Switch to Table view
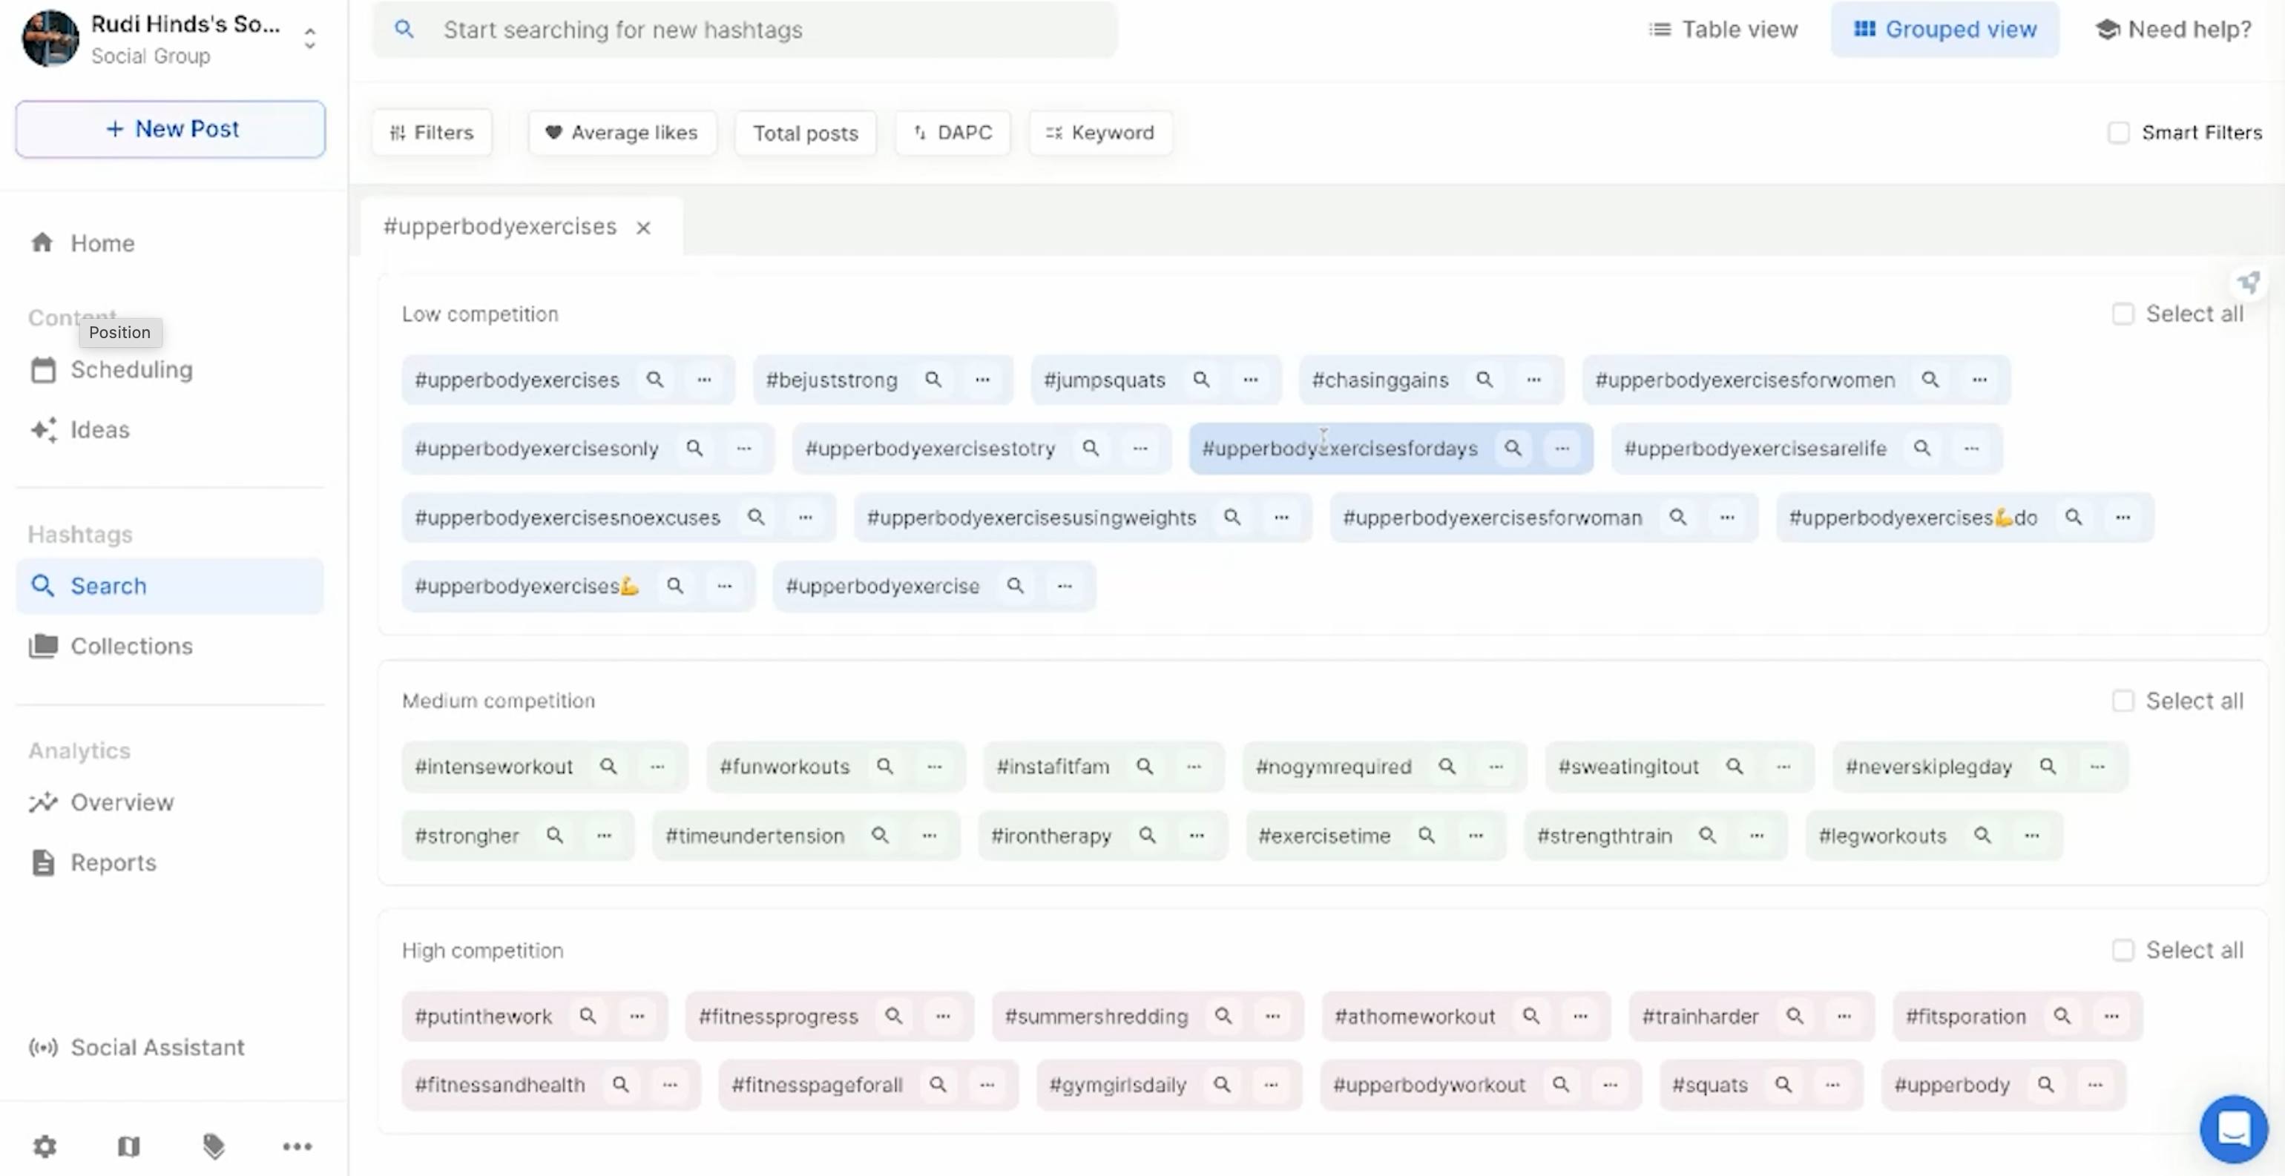Viewport: 2285px width, 1176px height. 1723,29
